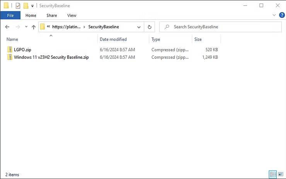Click Compressed type cell of Security Baseline.zip
The width and height of the screenshot is (286, 179).
pos(170,57)
